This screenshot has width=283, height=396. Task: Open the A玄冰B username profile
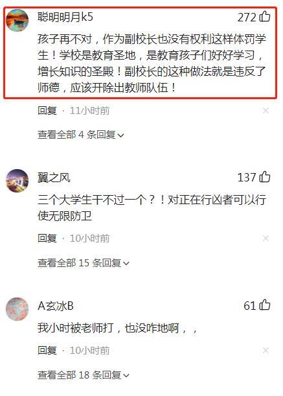[56, 306]
